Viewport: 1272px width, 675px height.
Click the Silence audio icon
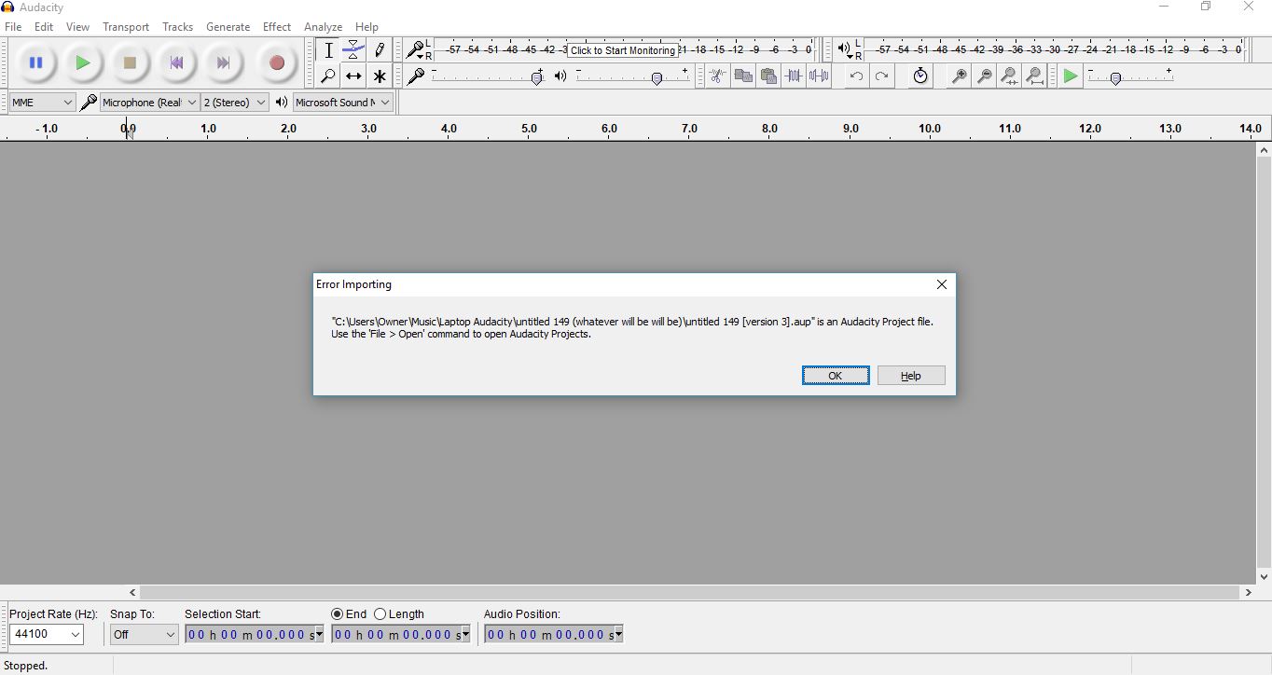point(819,76)
